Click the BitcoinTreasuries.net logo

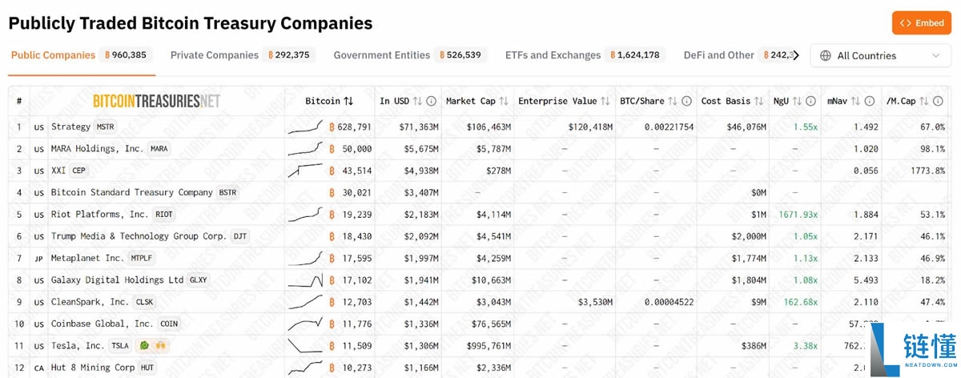pos(156,102)
